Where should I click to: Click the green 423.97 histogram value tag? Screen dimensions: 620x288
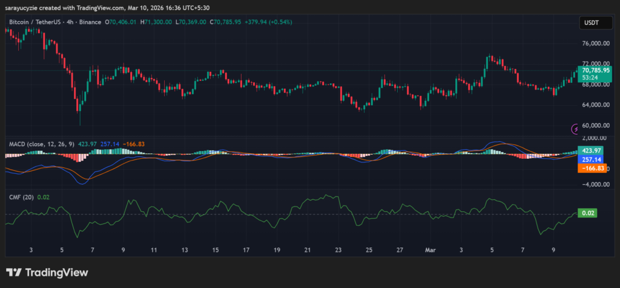pos(590,150)
